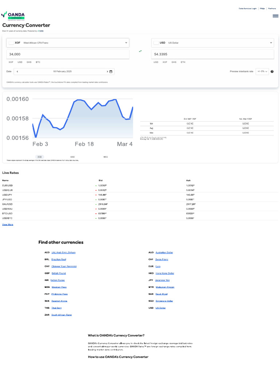280x374 pixels.
Task: Click the EUR/USD live rate row name
Action: point(7,186)
